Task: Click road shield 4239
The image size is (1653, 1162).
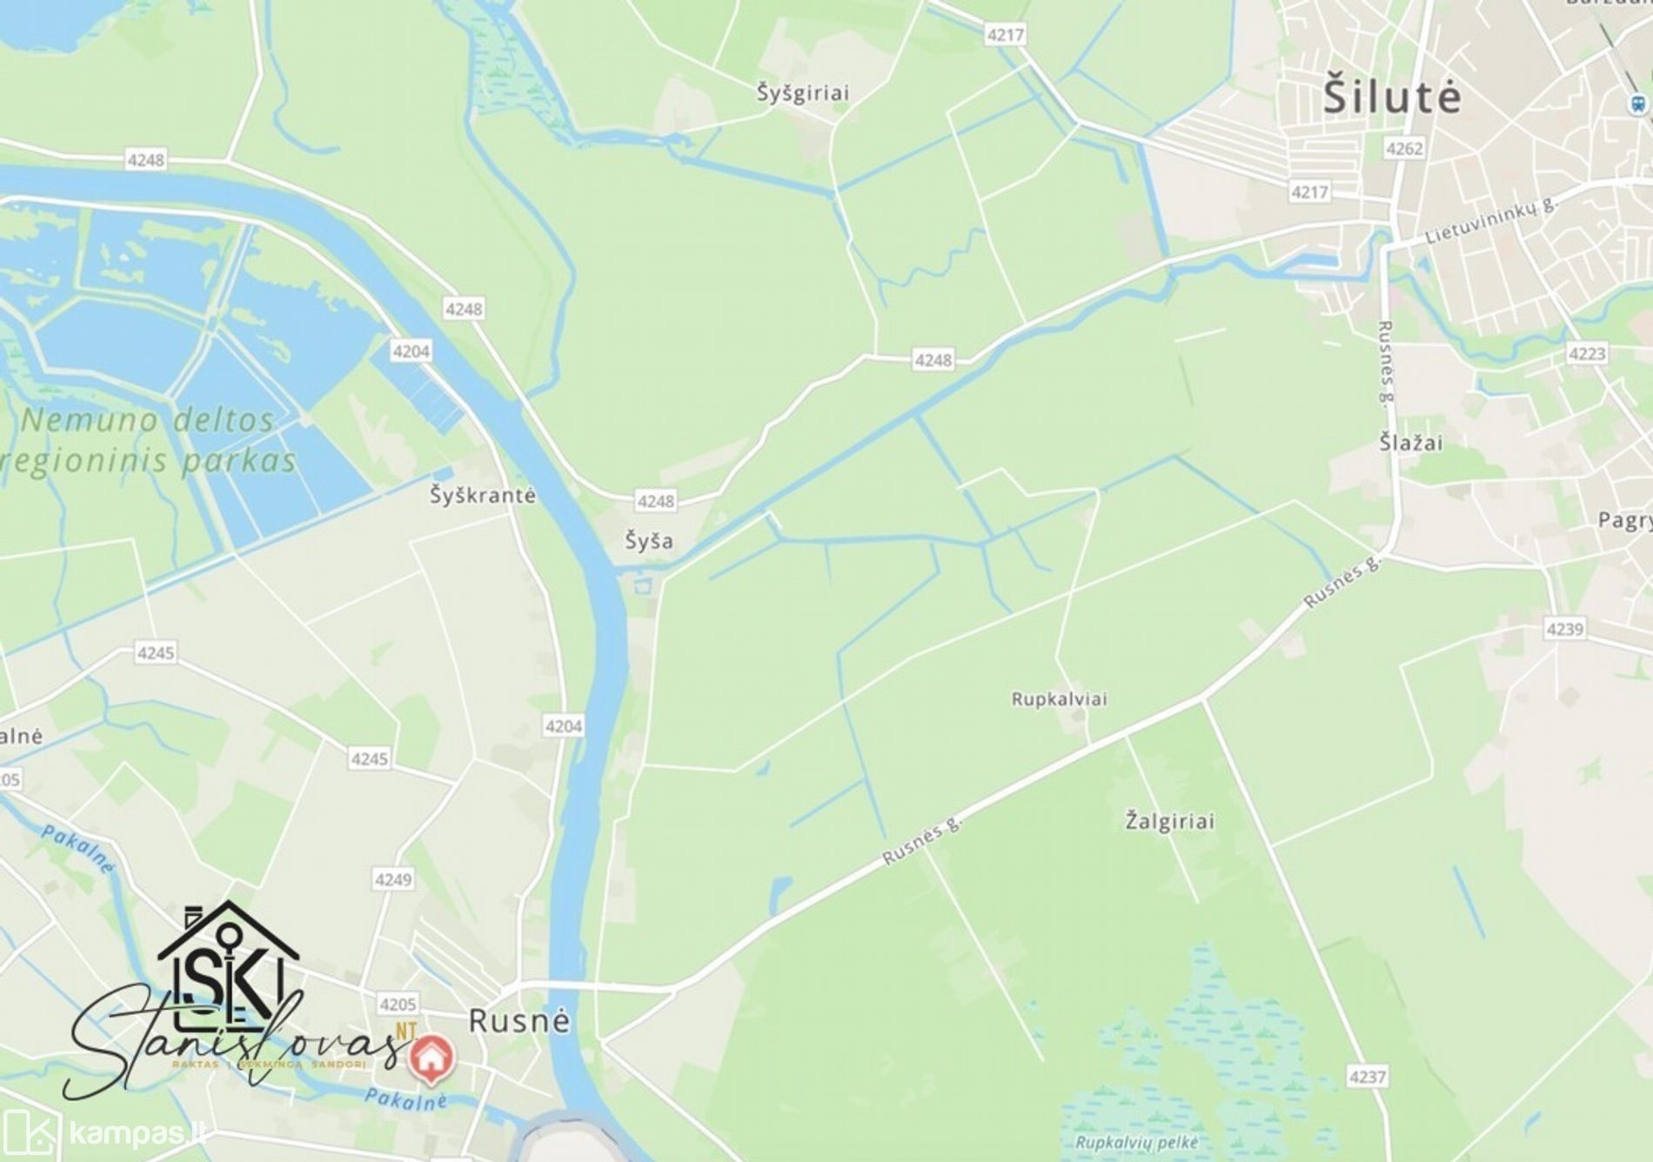Action: 1565,628
